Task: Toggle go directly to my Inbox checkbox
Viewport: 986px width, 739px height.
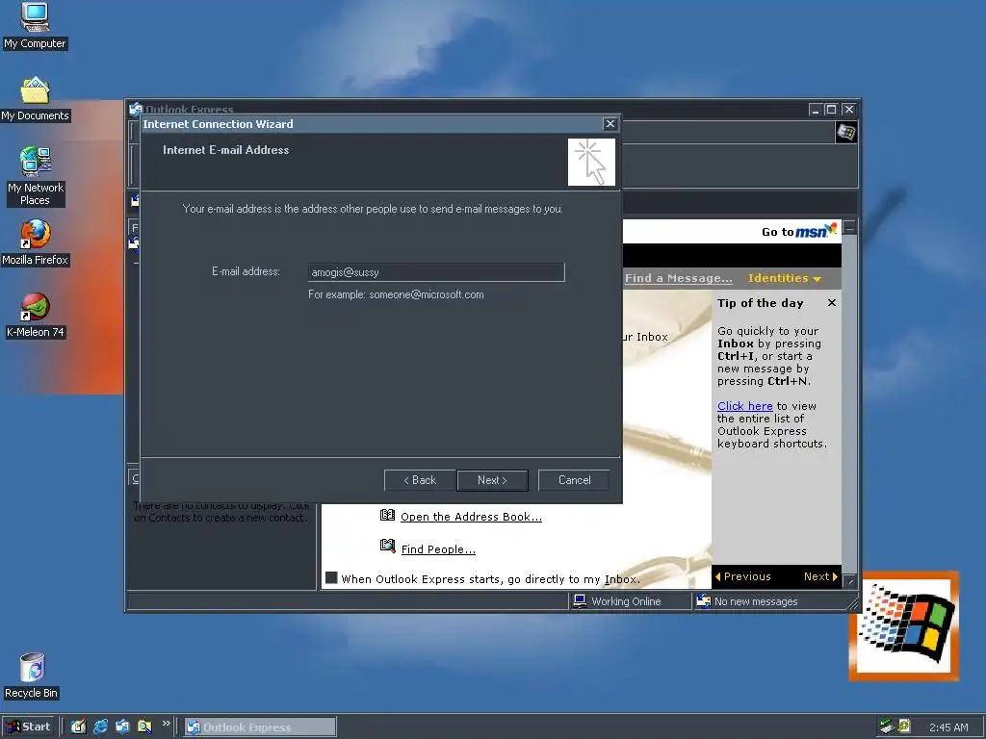Action: coord(331,577)
